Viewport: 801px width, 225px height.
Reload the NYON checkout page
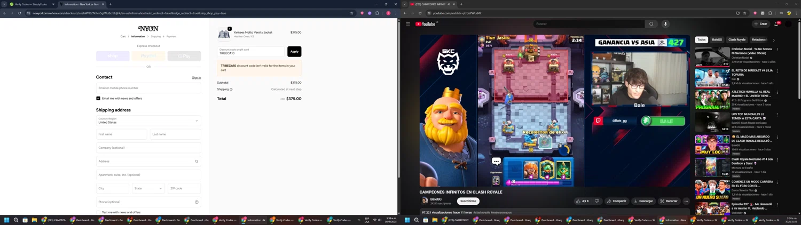19,13
